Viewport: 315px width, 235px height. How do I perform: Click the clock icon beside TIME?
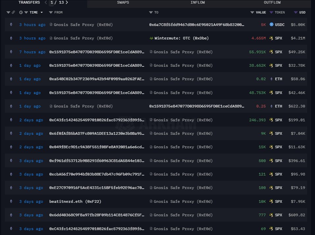(x=21, y=12)
